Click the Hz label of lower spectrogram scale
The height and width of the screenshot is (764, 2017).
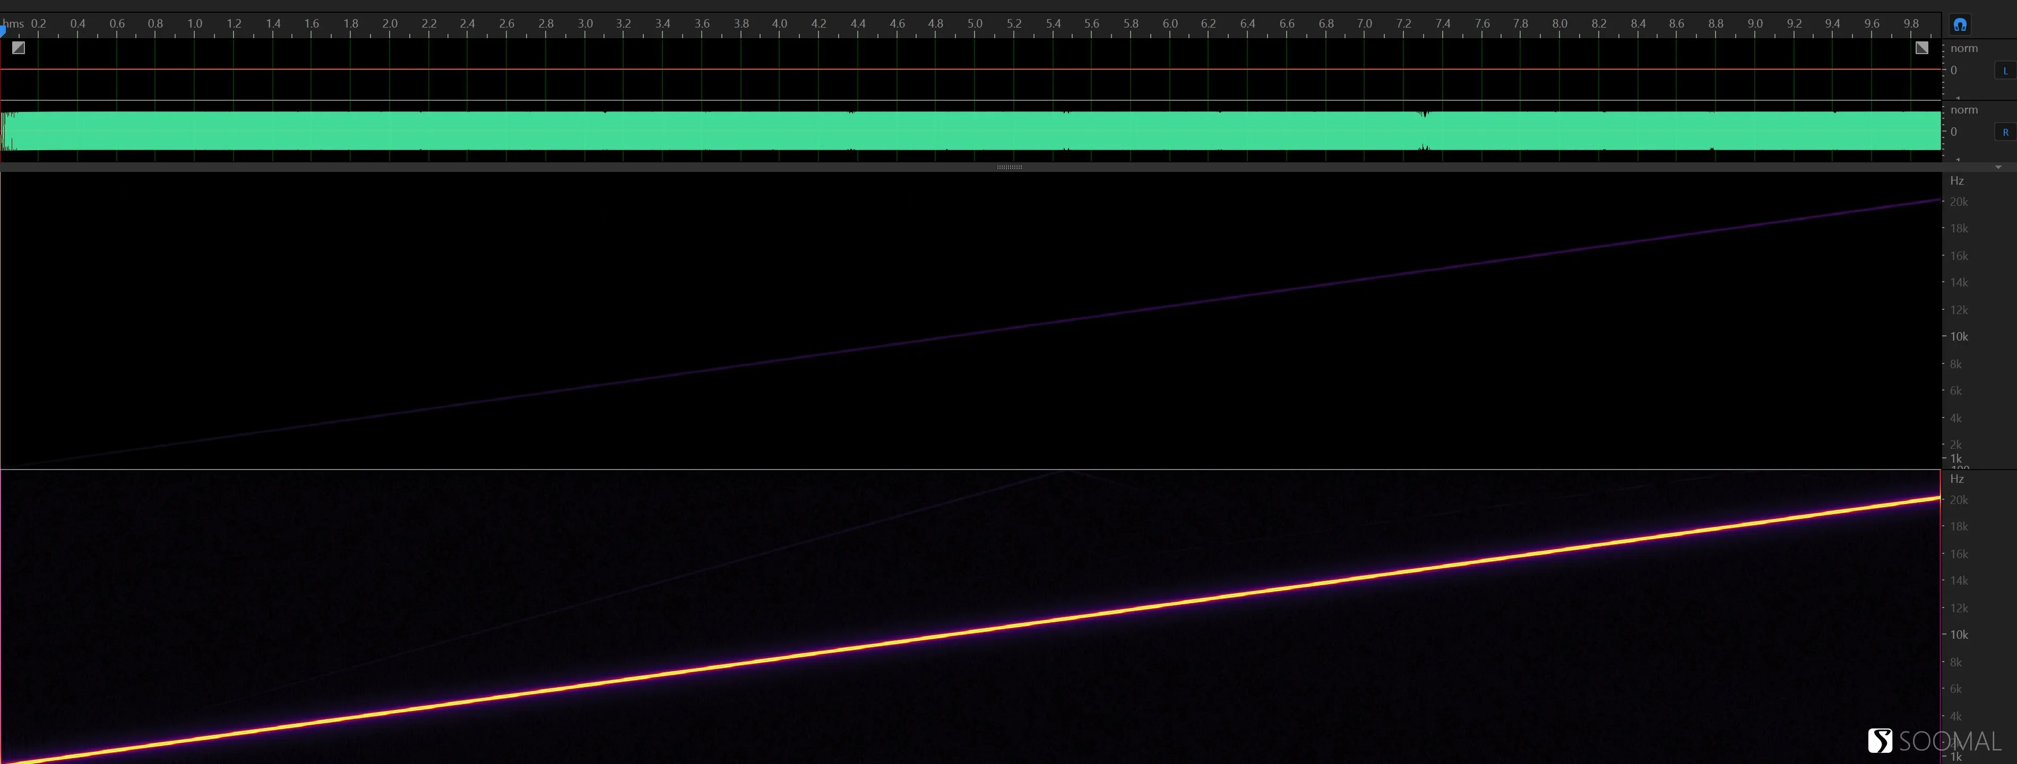[1956, 479]
